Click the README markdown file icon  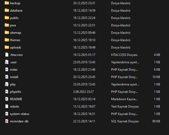coord(7,99)
